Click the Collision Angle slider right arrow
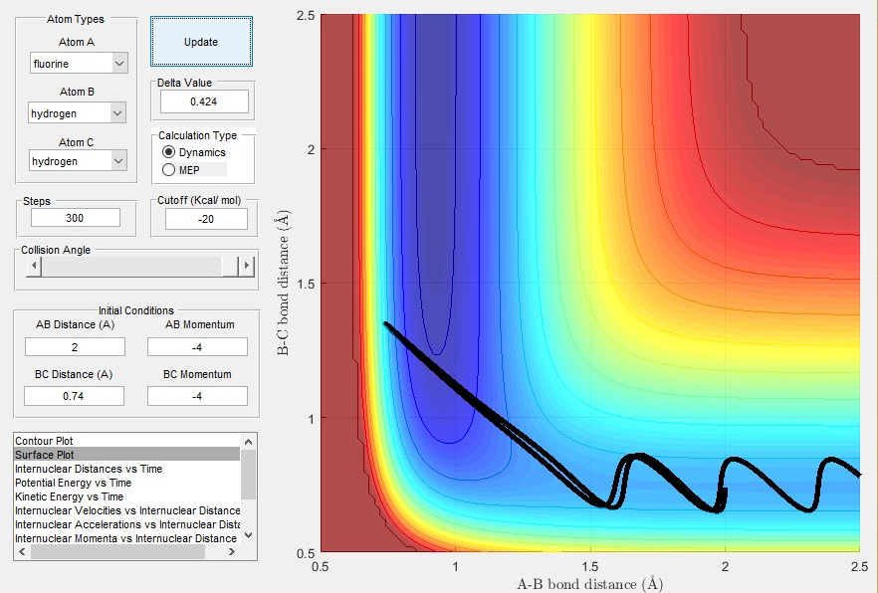 tap(247, 266)
